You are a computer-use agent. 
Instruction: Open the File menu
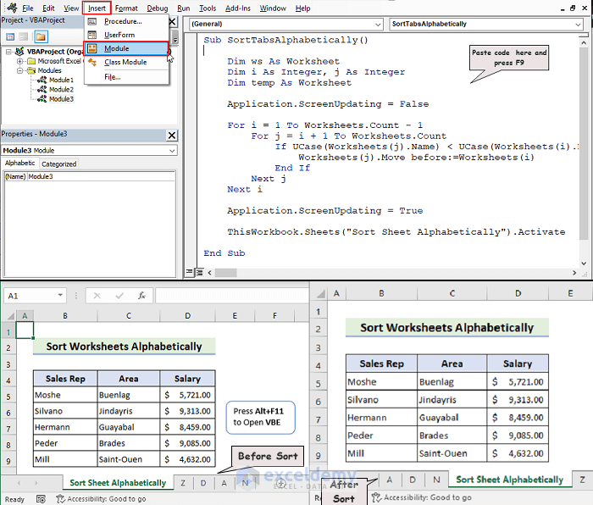click(28, 8)
